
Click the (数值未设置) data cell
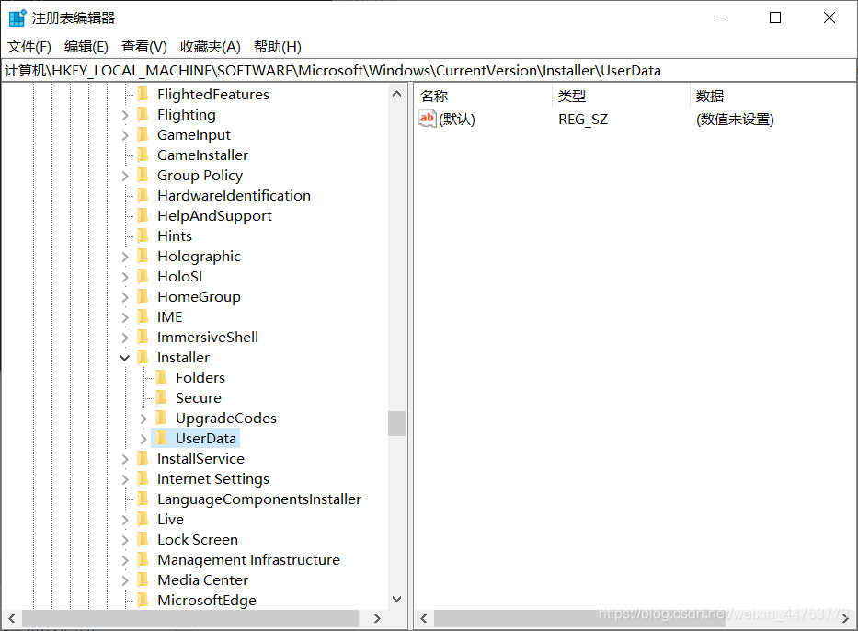coord(735,120)
